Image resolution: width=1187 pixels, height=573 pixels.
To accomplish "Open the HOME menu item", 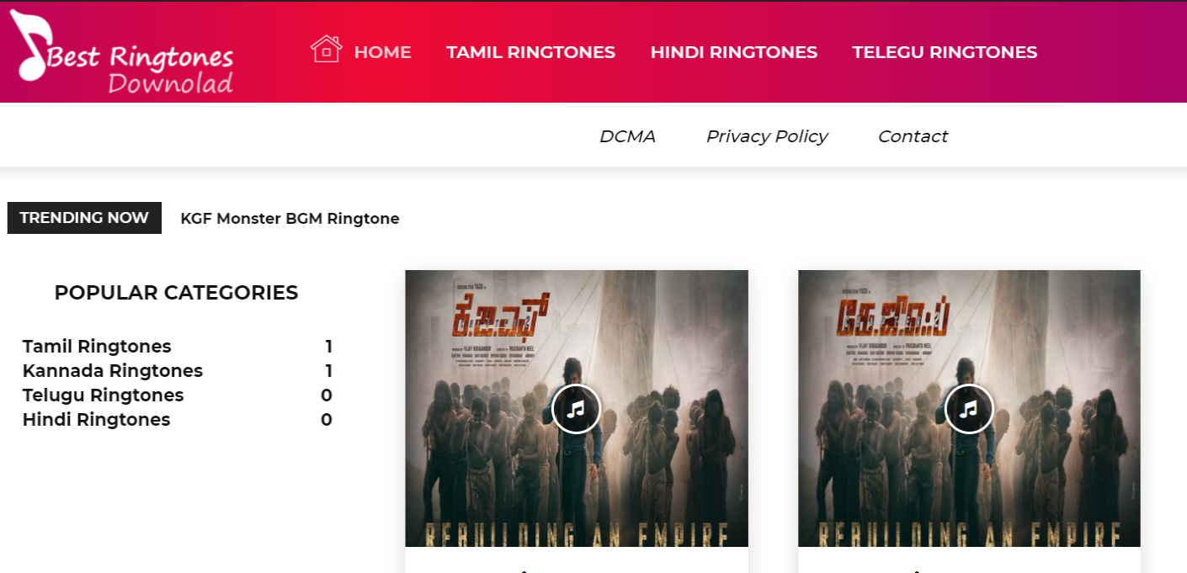I will [382, 52].
